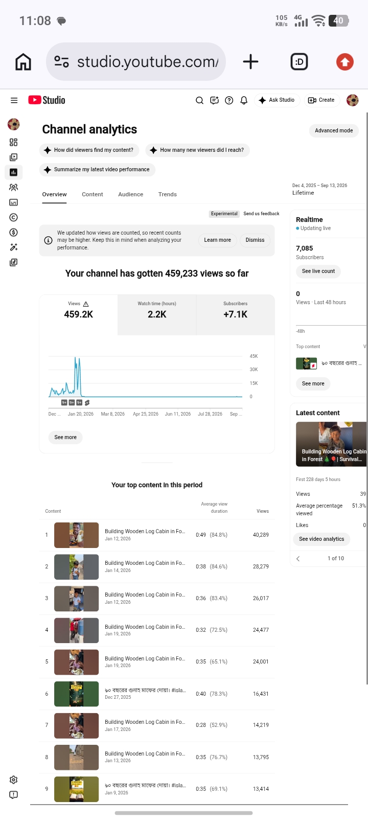Select the Subscribers +7.1K metric card

pos(236,315)
